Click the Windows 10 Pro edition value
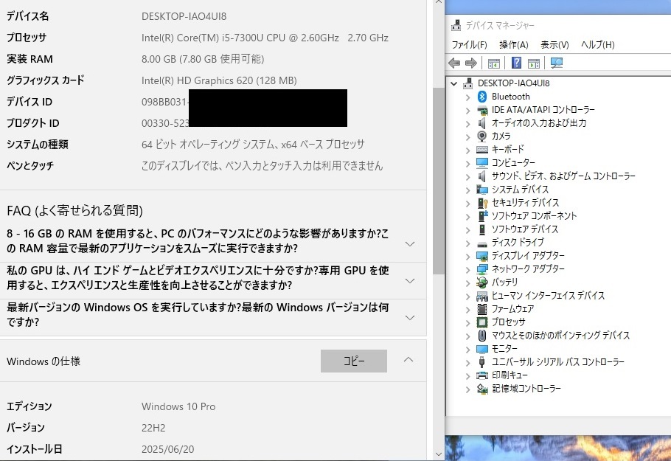The height and width of the screenshot is (461, 671). [178, 406]
